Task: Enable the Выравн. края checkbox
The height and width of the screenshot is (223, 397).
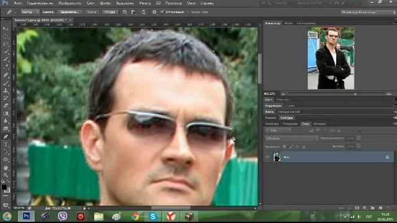Action: (188, 12)
